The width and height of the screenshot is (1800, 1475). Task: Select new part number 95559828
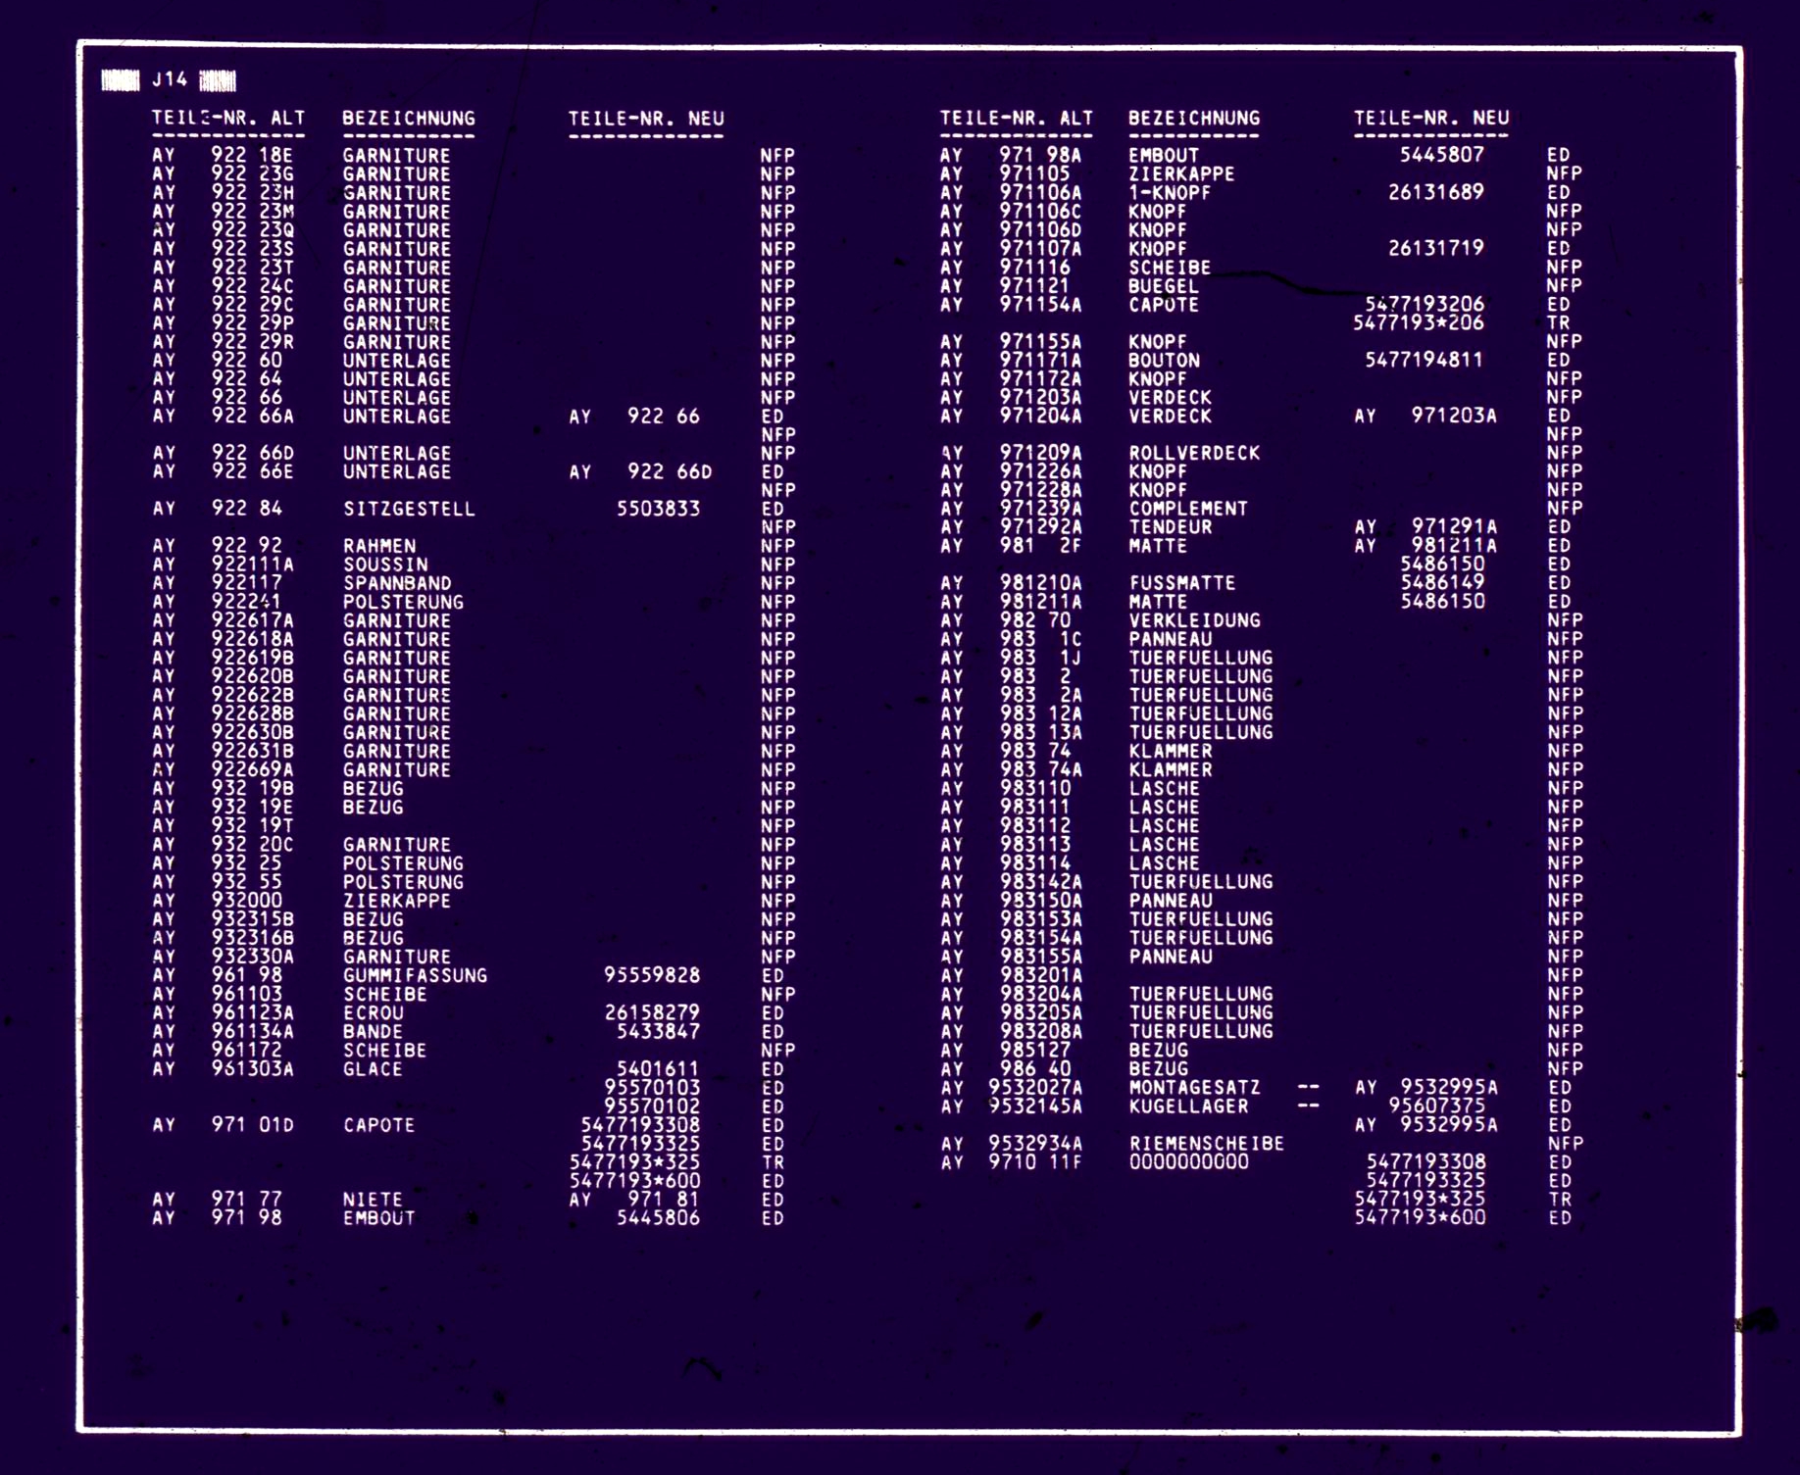click(x=653, y=976)
